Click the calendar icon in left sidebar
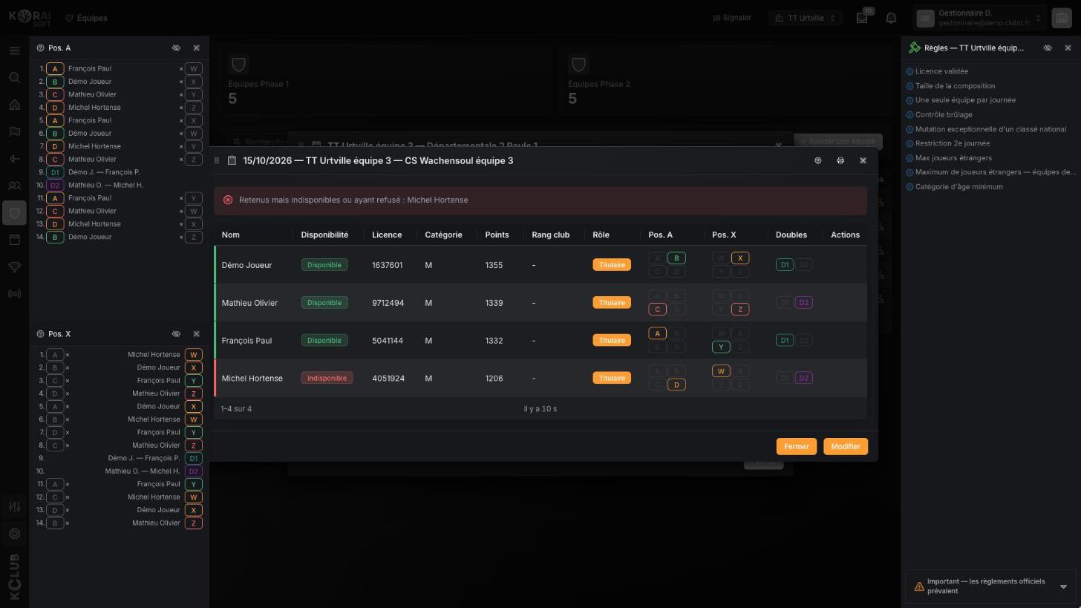1081x608 pixels. [14, 240]
